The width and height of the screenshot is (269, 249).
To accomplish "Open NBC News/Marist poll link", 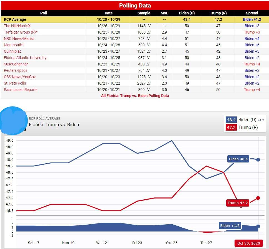I will pos(19,39).
